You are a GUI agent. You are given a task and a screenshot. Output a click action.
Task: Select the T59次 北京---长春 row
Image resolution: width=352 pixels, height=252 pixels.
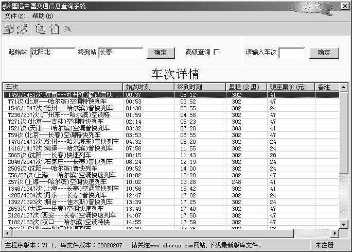click(x=171, y=135)
